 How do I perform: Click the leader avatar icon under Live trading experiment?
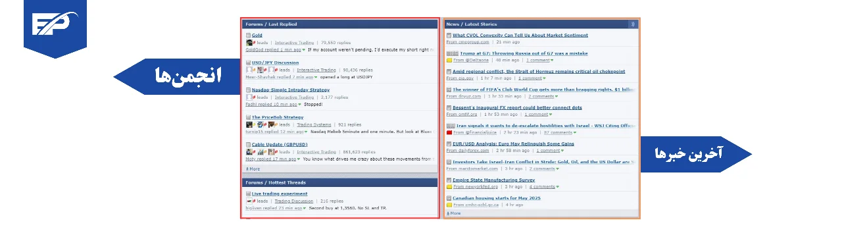click(250, 201)
